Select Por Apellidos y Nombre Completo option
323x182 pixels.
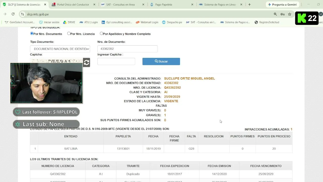[x=101, y=33]
